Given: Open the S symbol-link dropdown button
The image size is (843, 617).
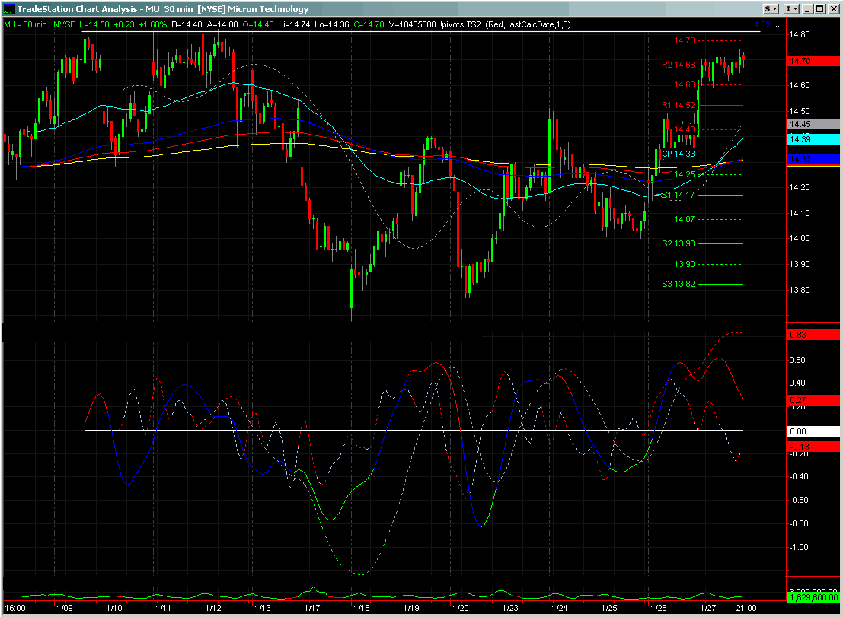Looking at the screenshot, I should (771, 8).
